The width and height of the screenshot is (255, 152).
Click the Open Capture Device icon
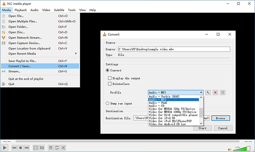[4, 43]
